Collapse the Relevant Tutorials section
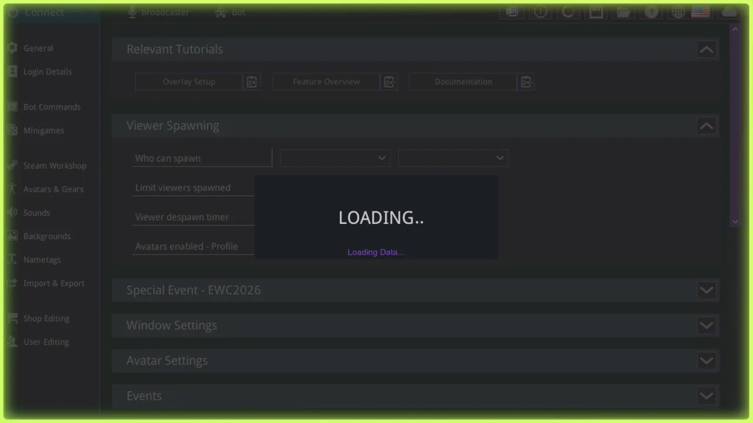 pyautogui.click(x=706, y=49)
